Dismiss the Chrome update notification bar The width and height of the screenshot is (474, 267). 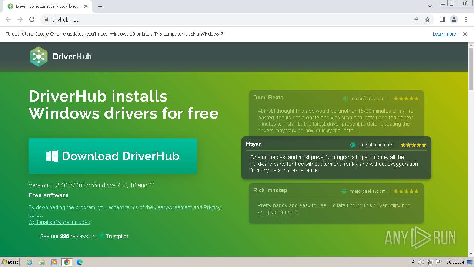pyautogui.click(x=465, y=34)
